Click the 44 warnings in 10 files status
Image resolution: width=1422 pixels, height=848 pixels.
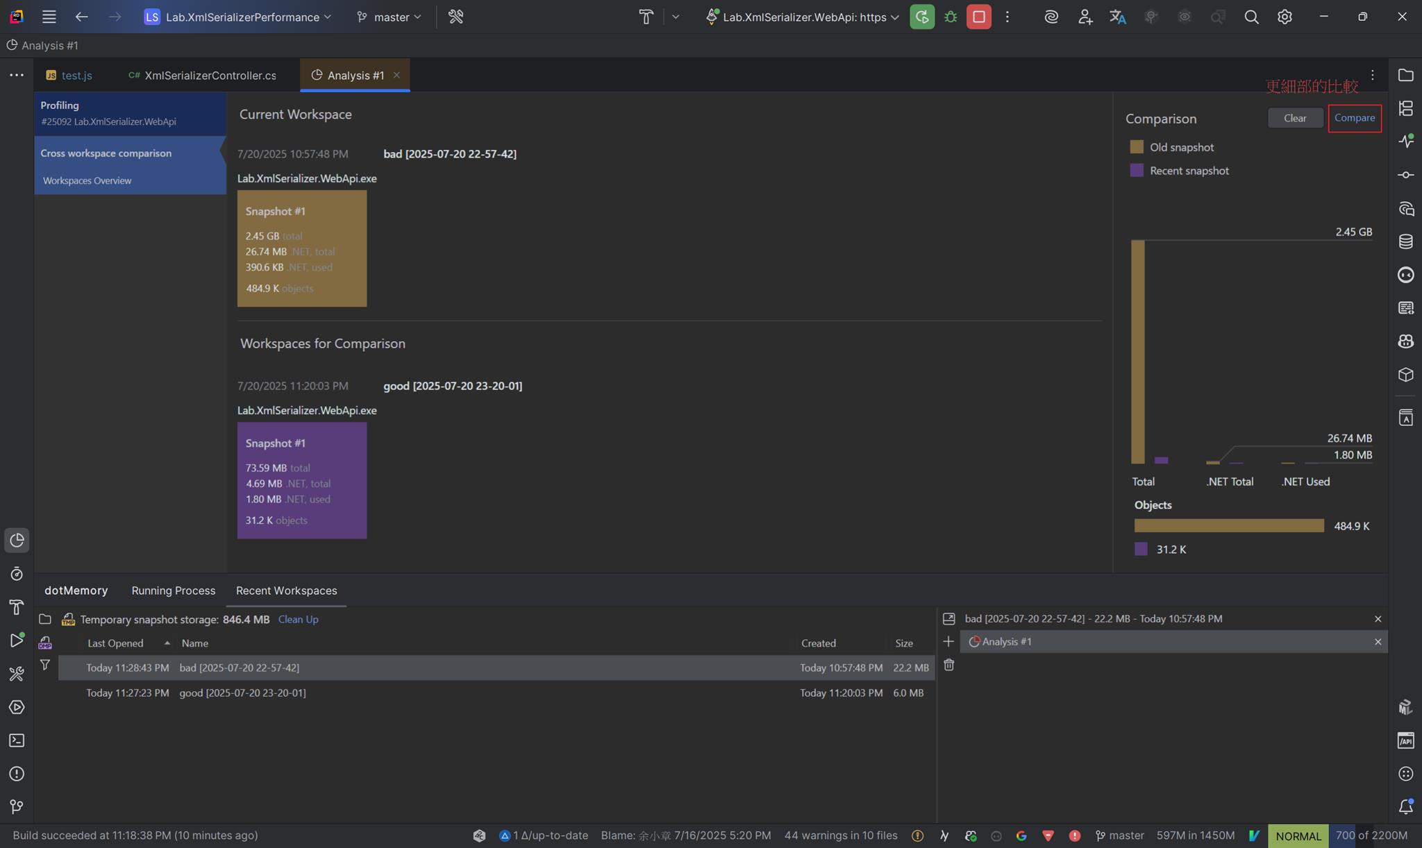click(x=841, y=836)
